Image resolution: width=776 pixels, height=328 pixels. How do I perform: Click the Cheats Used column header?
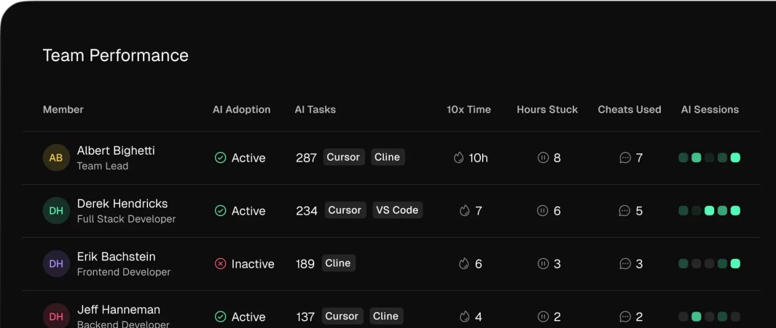point(629,110)
